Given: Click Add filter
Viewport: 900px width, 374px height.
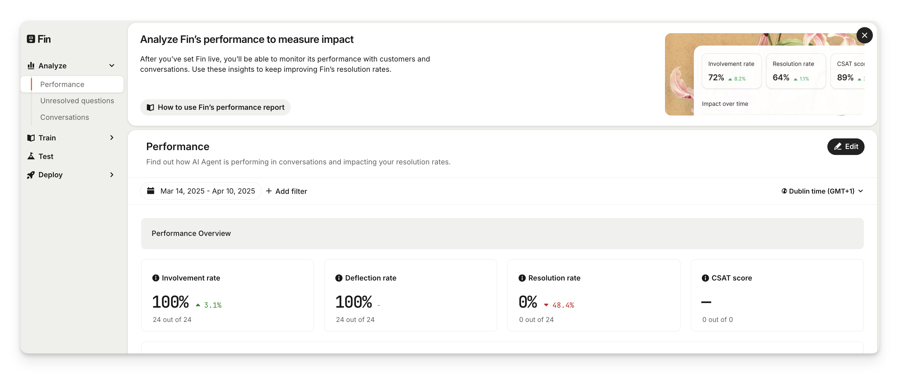Looking at the screenshot, I should [286, 191].
